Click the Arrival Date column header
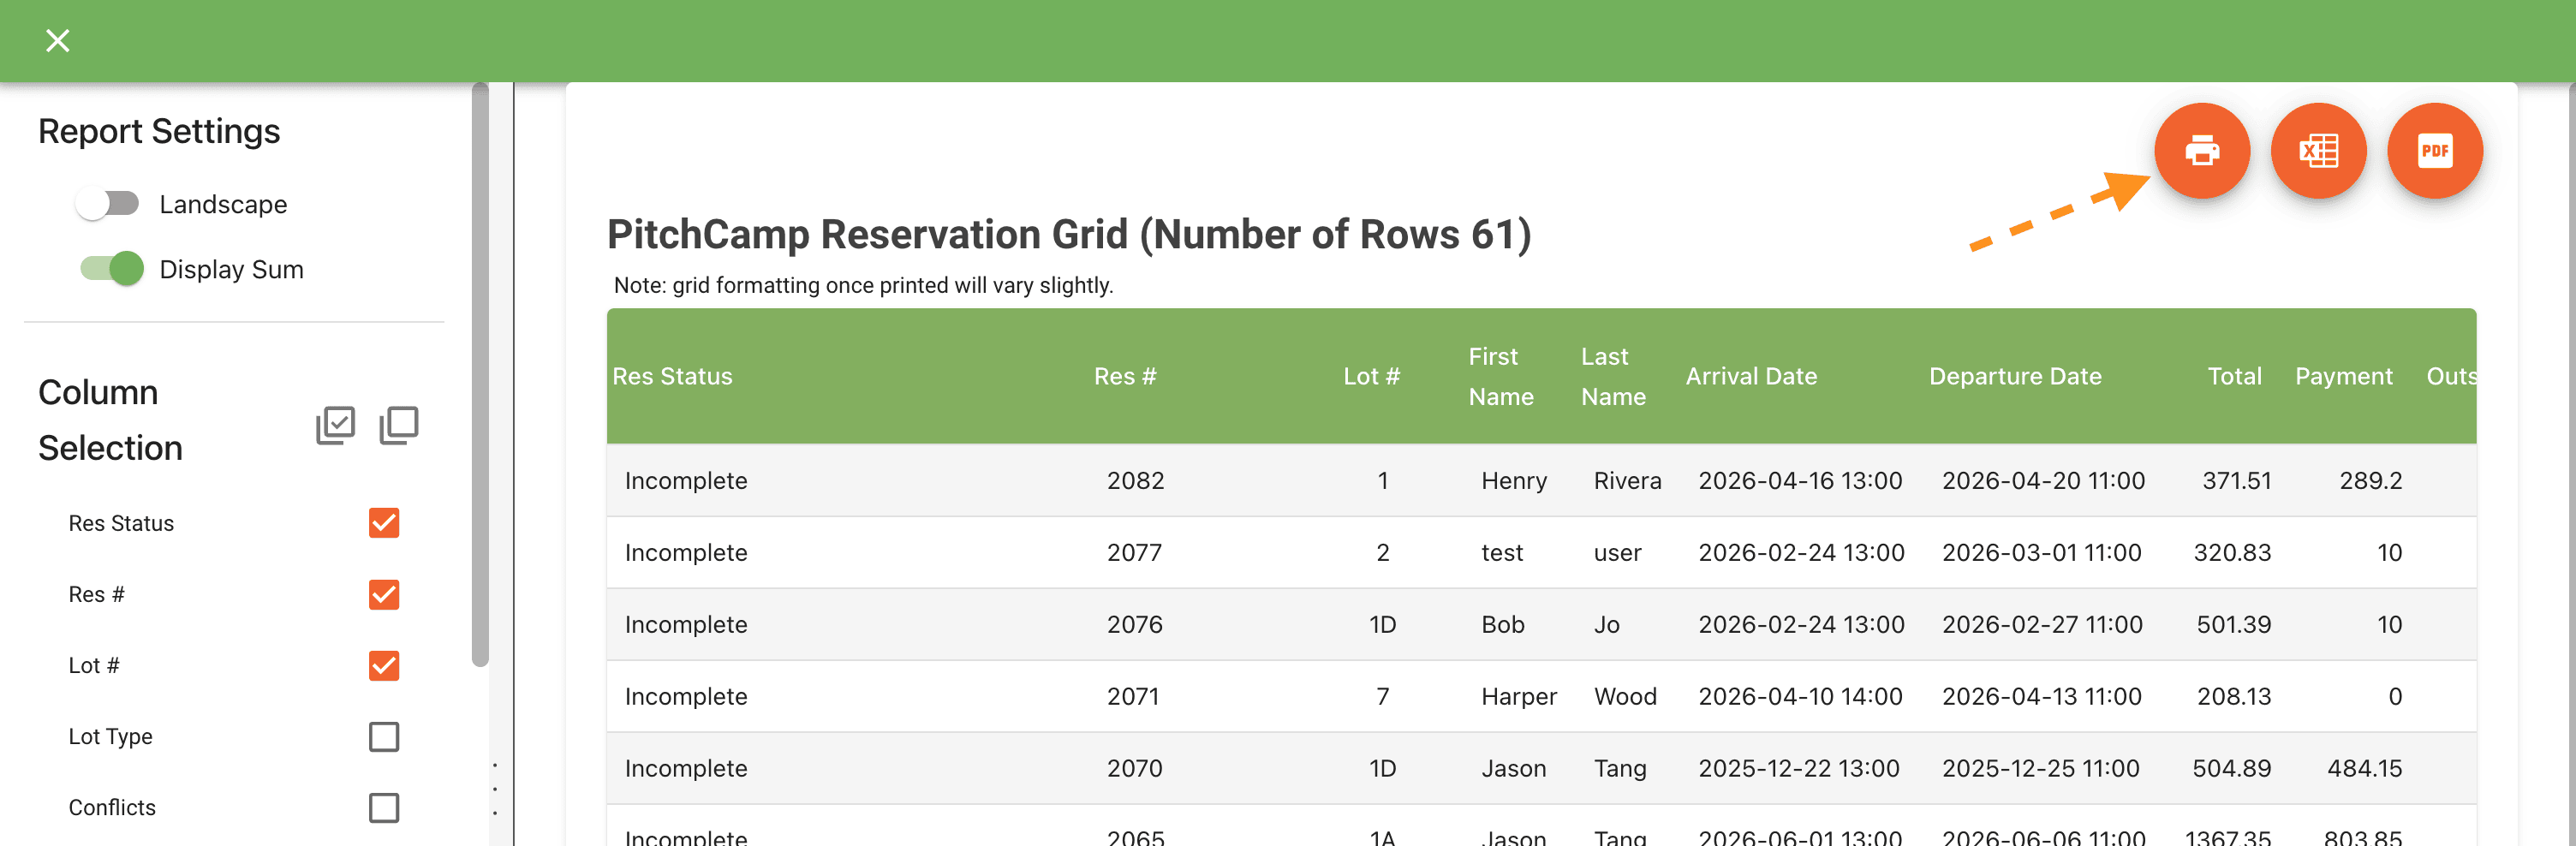 coord(1750,376)
